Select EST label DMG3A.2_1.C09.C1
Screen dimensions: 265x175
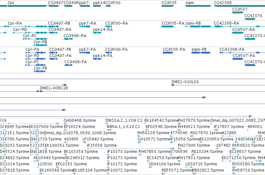(124, 121)
